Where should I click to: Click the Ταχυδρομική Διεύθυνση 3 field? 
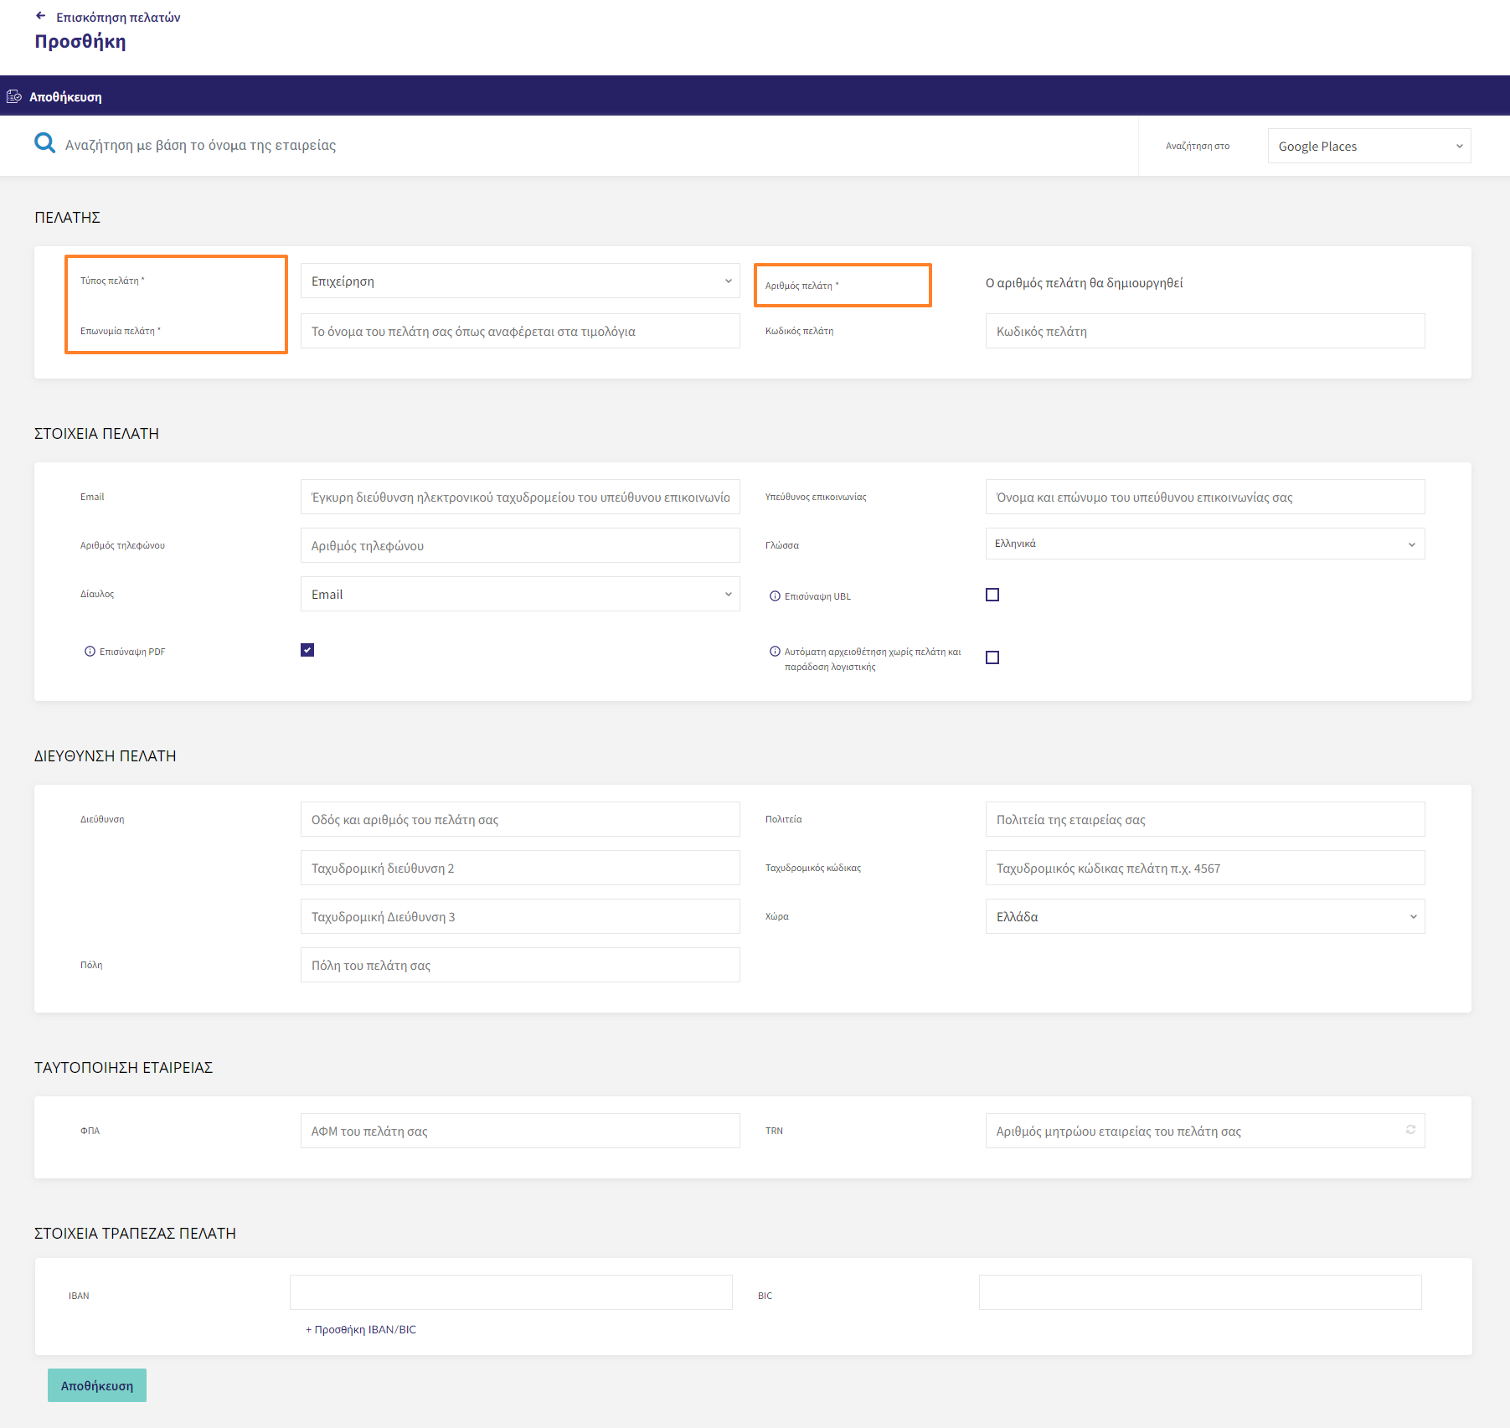(520, 916)
